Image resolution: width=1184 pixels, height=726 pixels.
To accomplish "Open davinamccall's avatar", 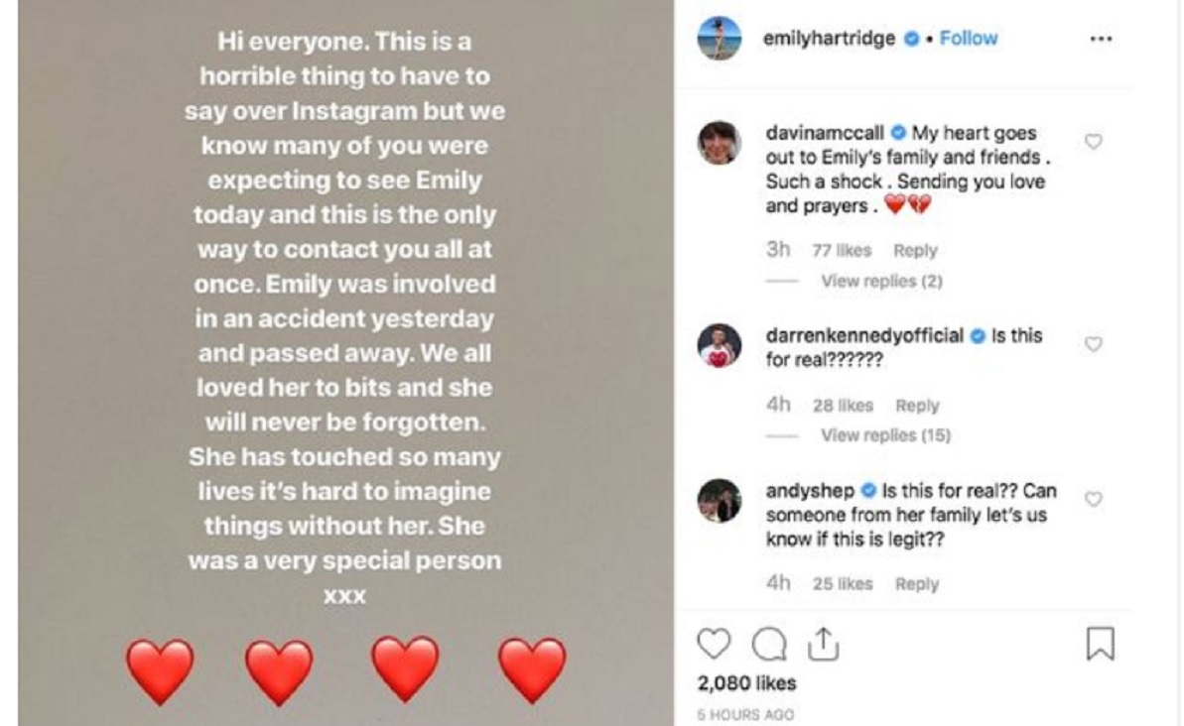I will click(719, 143).
